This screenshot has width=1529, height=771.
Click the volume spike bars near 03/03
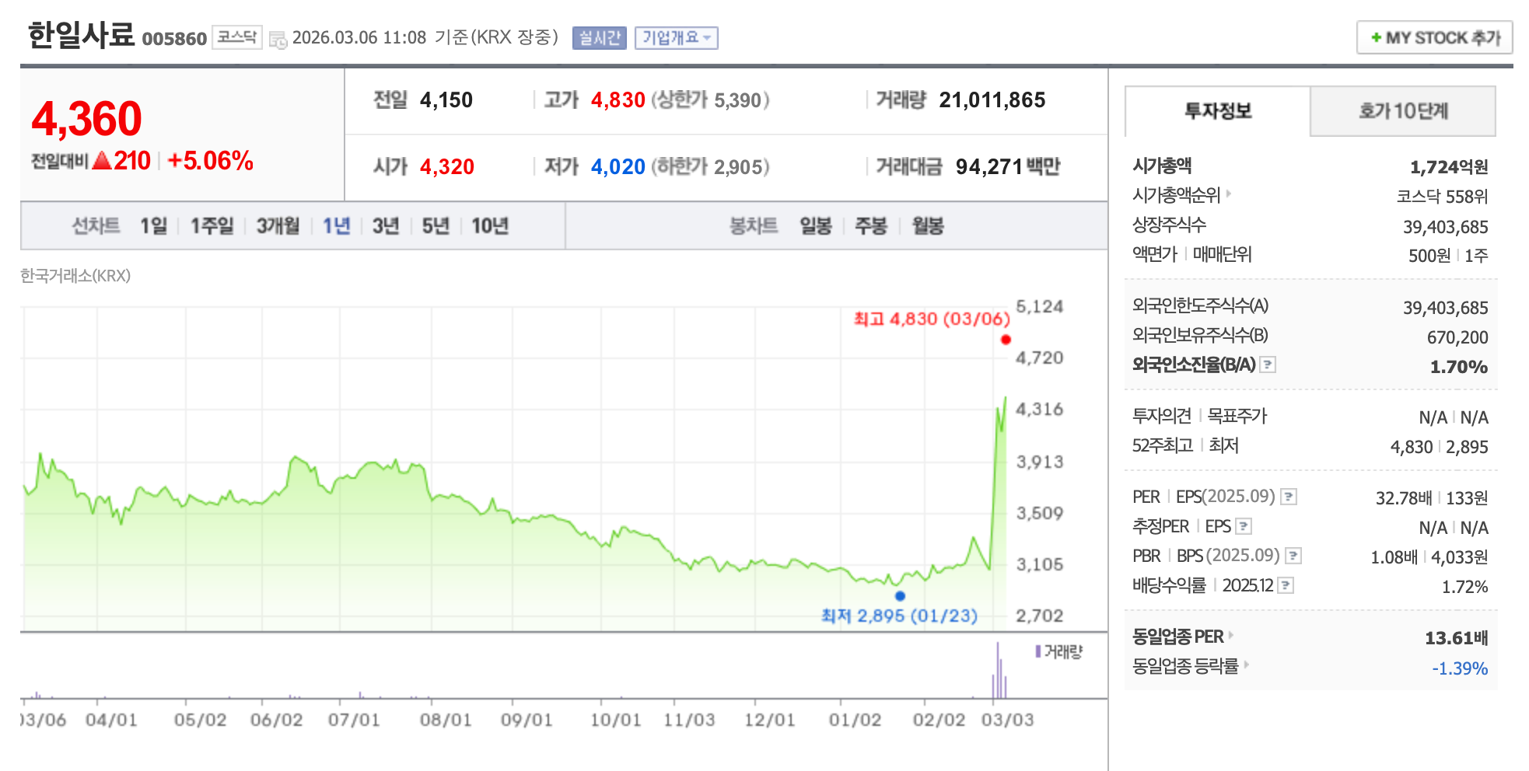[999, 671]
